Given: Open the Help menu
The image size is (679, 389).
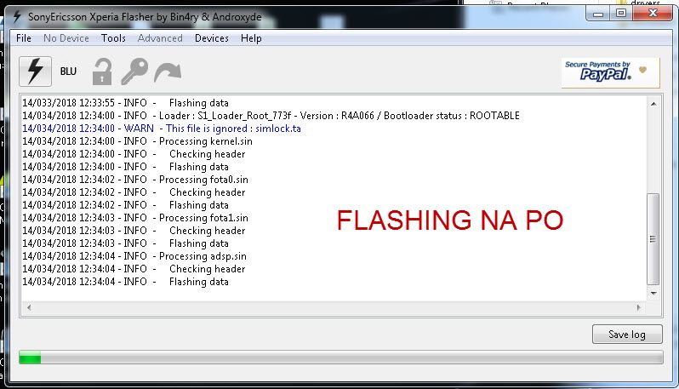Looking at the screenshot, I should pyautogui.click(x=251, y=38).
